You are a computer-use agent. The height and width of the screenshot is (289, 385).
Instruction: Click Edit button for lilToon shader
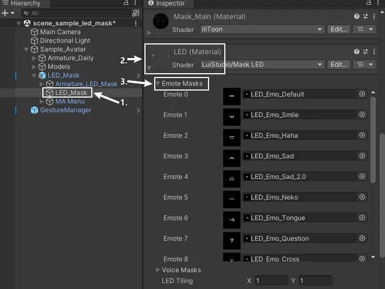coord(339,29)
